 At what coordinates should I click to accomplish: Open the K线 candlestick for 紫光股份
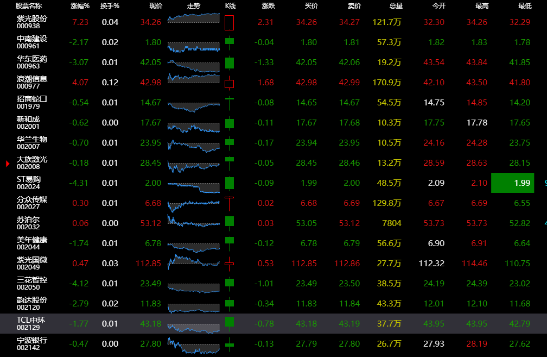(x=229, y=23)
